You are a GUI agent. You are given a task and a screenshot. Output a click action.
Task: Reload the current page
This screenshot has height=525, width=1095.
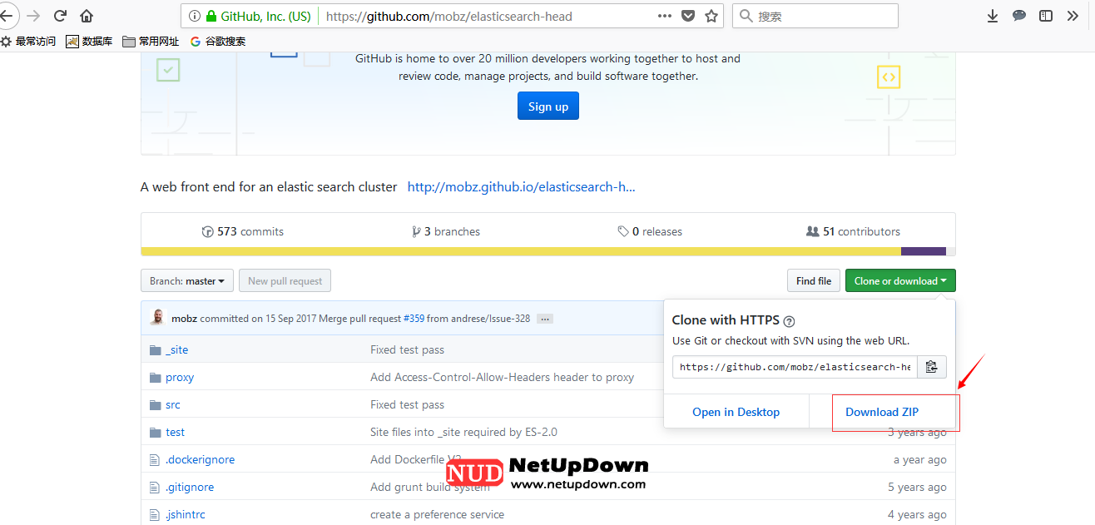pyautogui.click(x=60, y=16)
